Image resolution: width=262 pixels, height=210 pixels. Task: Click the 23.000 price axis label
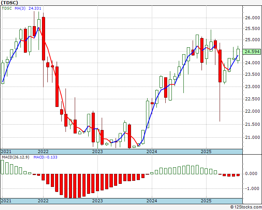(x=252, y=87)
